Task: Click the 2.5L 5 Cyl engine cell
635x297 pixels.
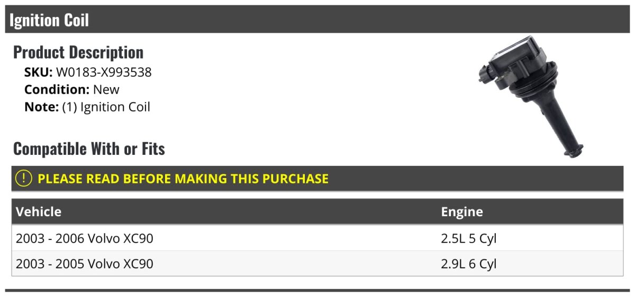Action: click(469, 239)
